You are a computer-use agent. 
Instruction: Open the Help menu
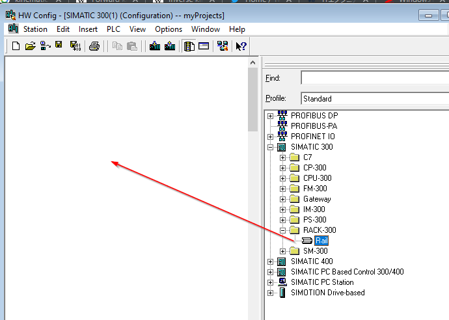pyautogui.click(x=237, y=29)
